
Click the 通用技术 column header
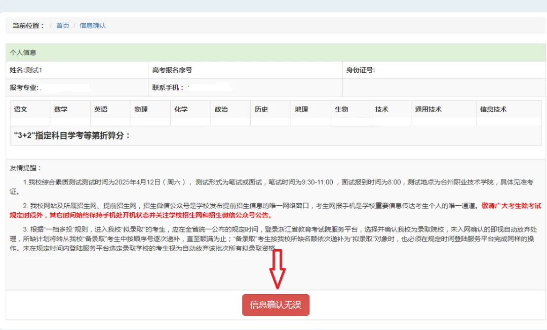tap(428, 109)
